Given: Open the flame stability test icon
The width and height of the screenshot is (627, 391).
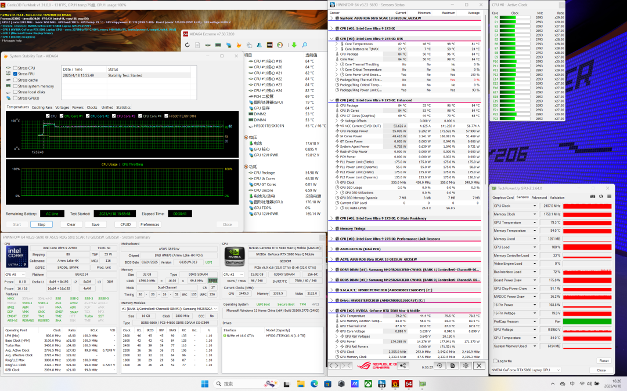Looking at the screenshot, I should point(239,45).
